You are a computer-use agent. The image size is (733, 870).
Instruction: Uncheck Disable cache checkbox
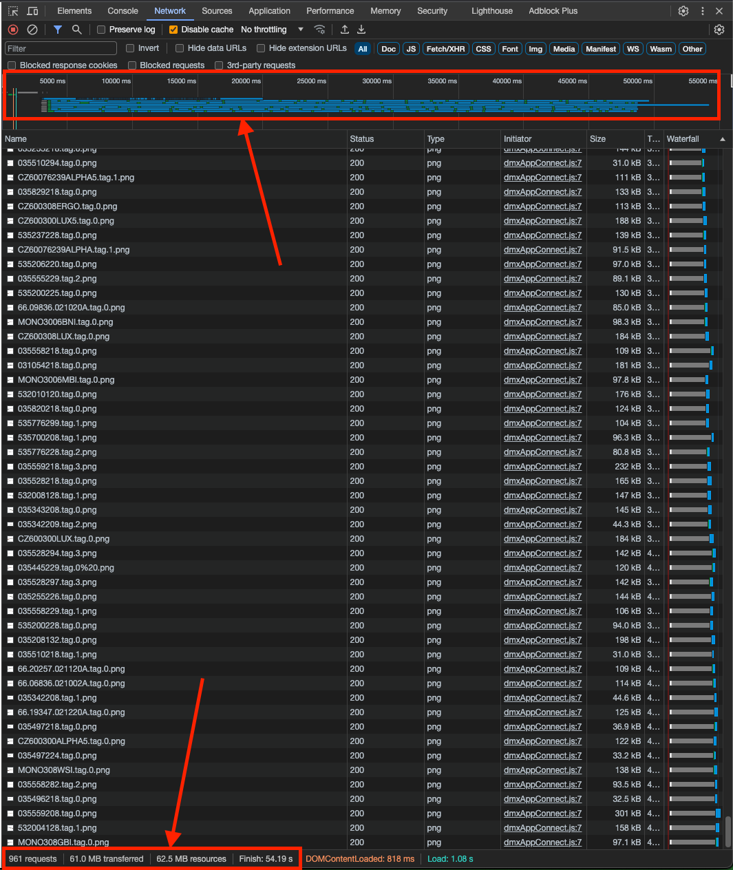[x=173, y=30]
